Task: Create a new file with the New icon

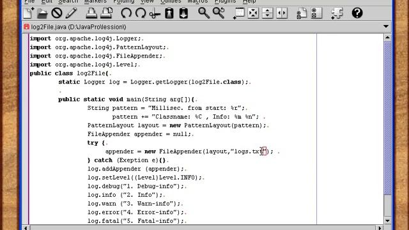Action: click(x=28, y=13)
